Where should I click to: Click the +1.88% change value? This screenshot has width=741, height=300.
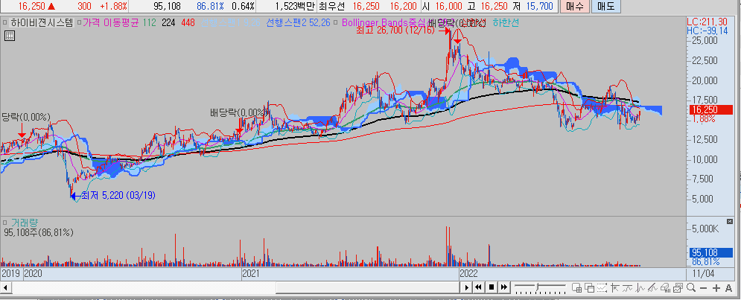pos(112,7)
